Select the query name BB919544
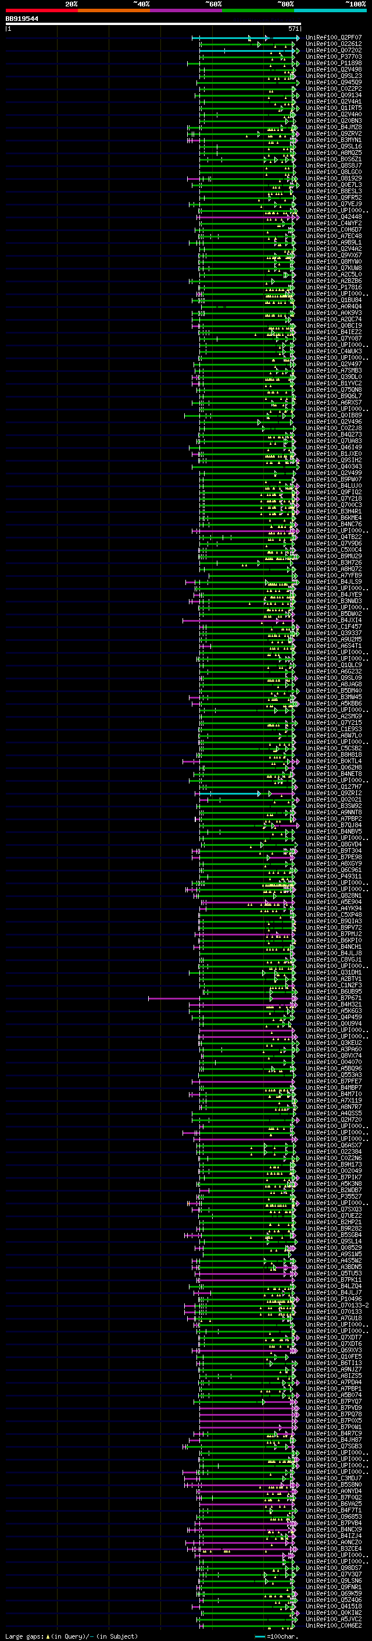372x1641 pixels. [22, 19]
